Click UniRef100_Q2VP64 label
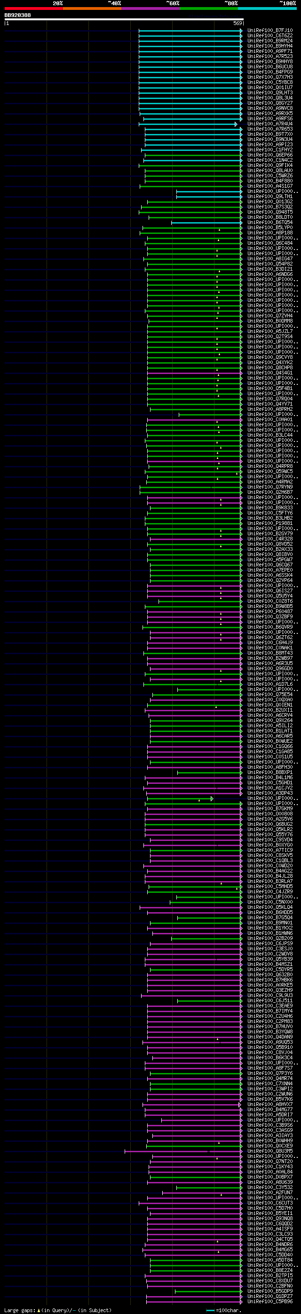Image resolution: width=301 pixels, height=1314 pixels. point(270,581)
